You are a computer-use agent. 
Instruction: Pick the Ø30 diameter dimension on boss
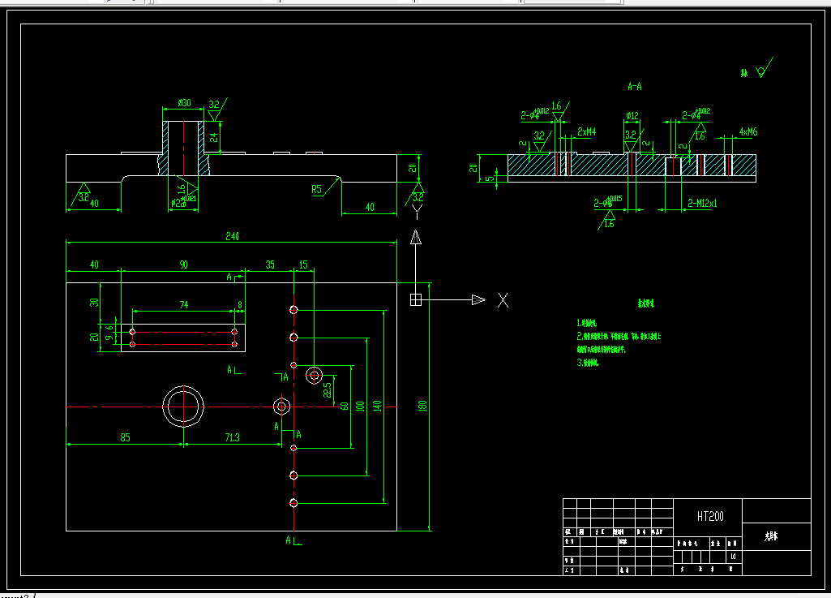[184, 102]
